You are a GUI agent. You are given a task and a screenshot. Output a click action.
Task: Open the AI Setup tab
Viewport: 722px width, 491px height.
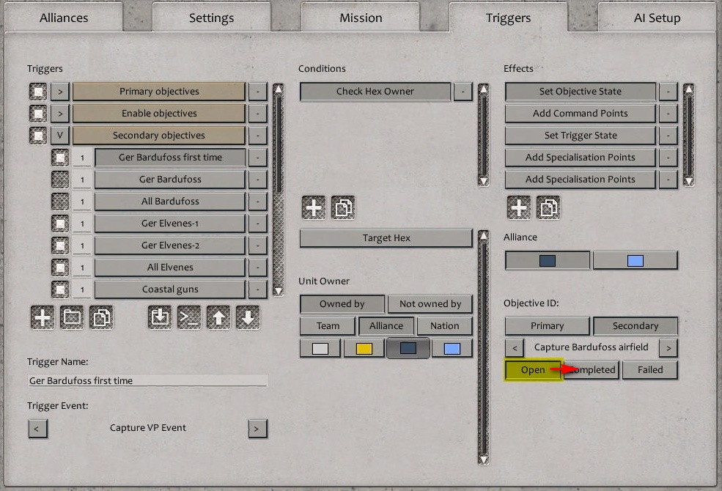655,18
